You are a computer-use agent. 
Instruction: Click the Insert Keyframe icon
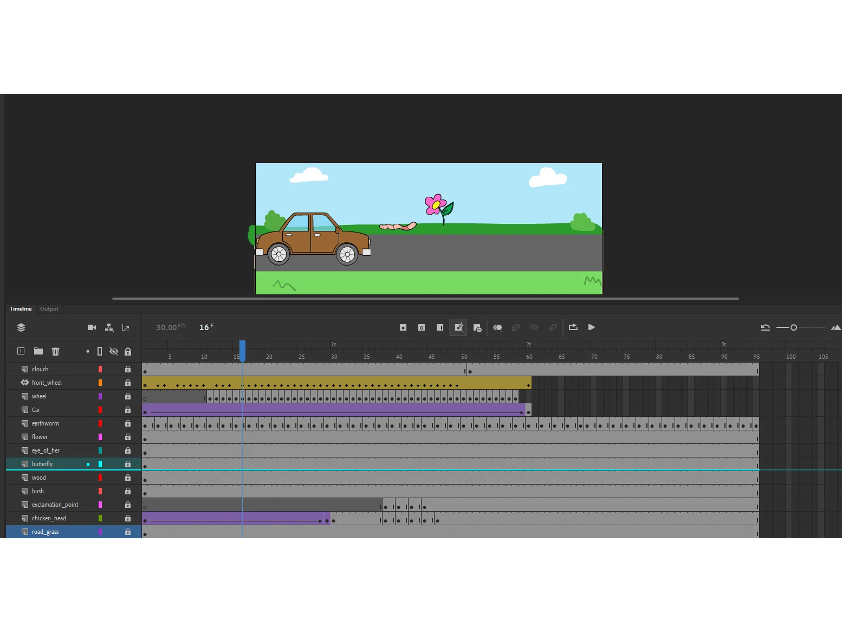403,327
